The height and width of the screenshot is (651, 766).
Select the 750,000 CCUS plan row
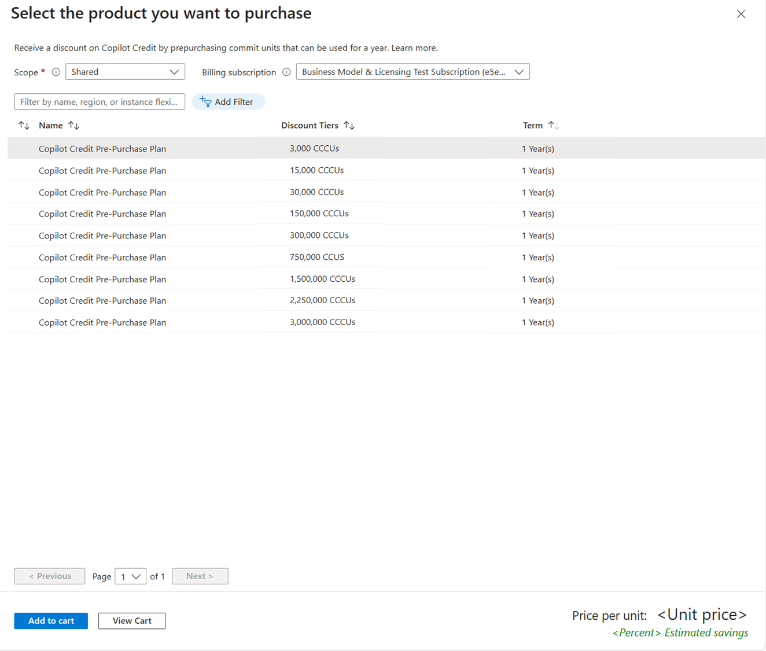point(386,257)
